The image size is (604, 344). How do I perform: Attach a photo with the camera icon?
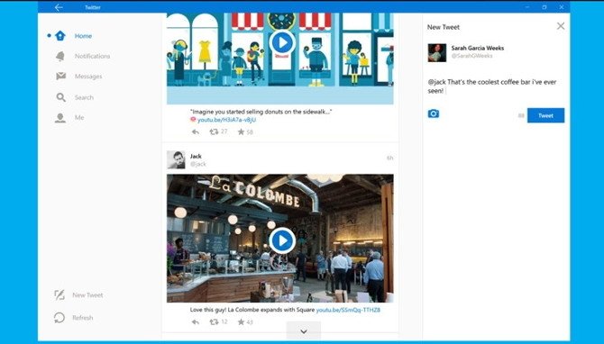point(434,113)
